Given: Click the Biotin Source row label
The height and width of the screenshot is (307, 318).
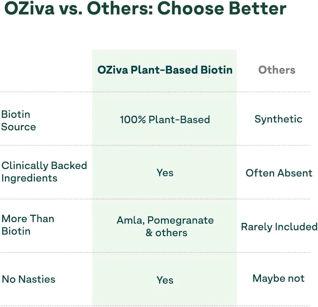Looking at the screenshot, I should [18, 121].
